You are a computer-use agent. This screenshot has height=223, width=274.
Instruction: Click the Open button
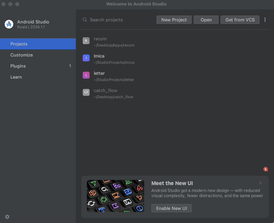pyautogui.click(x=206, y=20)
